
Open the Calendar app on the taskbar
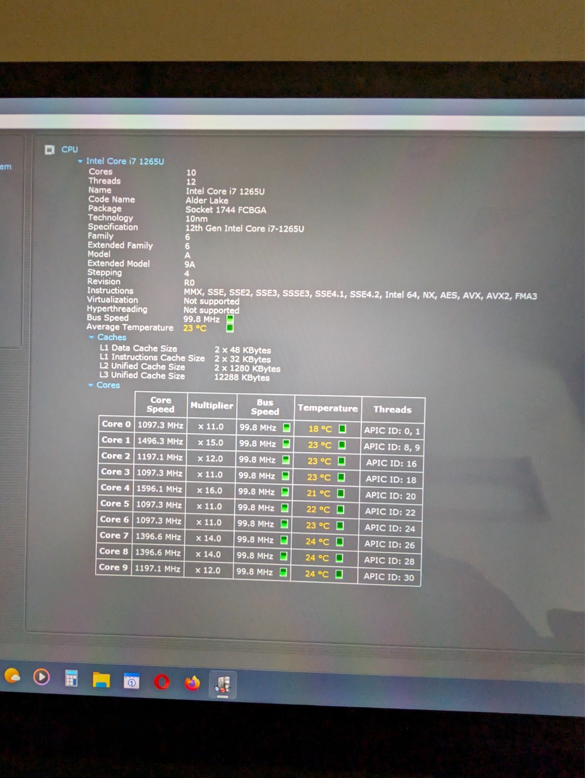pos(131,681)
